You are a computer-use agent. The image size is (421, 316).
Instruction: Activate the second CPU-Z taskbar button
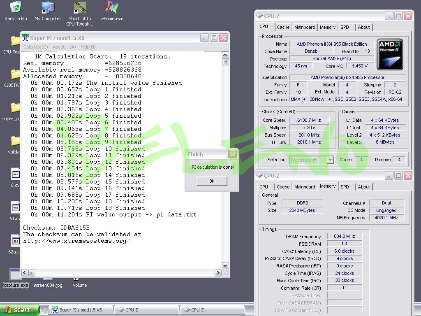click(212, 310)
